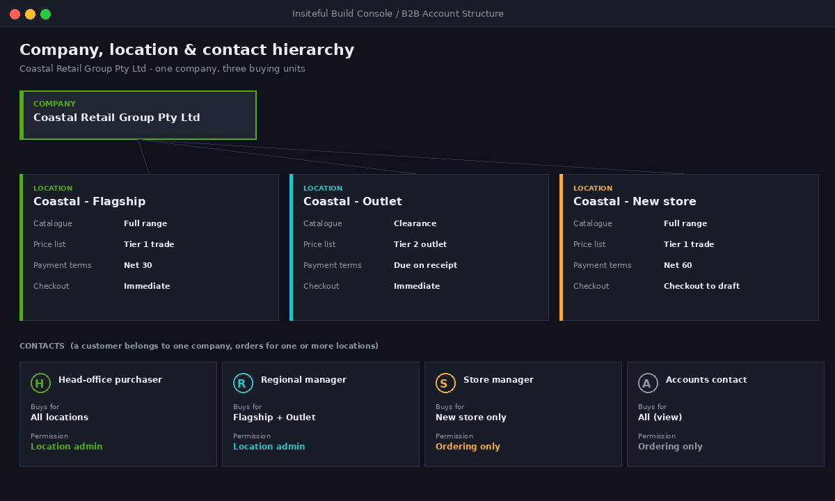
Task: Click the 'All locations' value for Head-office purchaser
Action: (x=59, y=417)
